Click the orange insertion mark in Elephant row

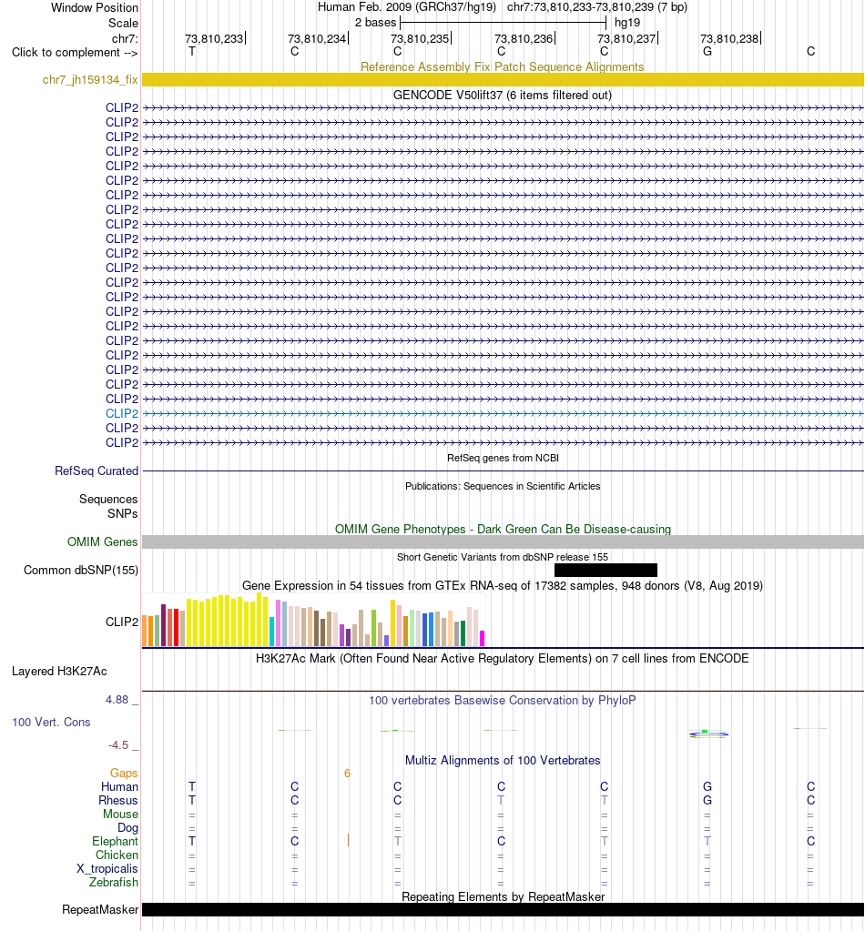coord(348,840)
